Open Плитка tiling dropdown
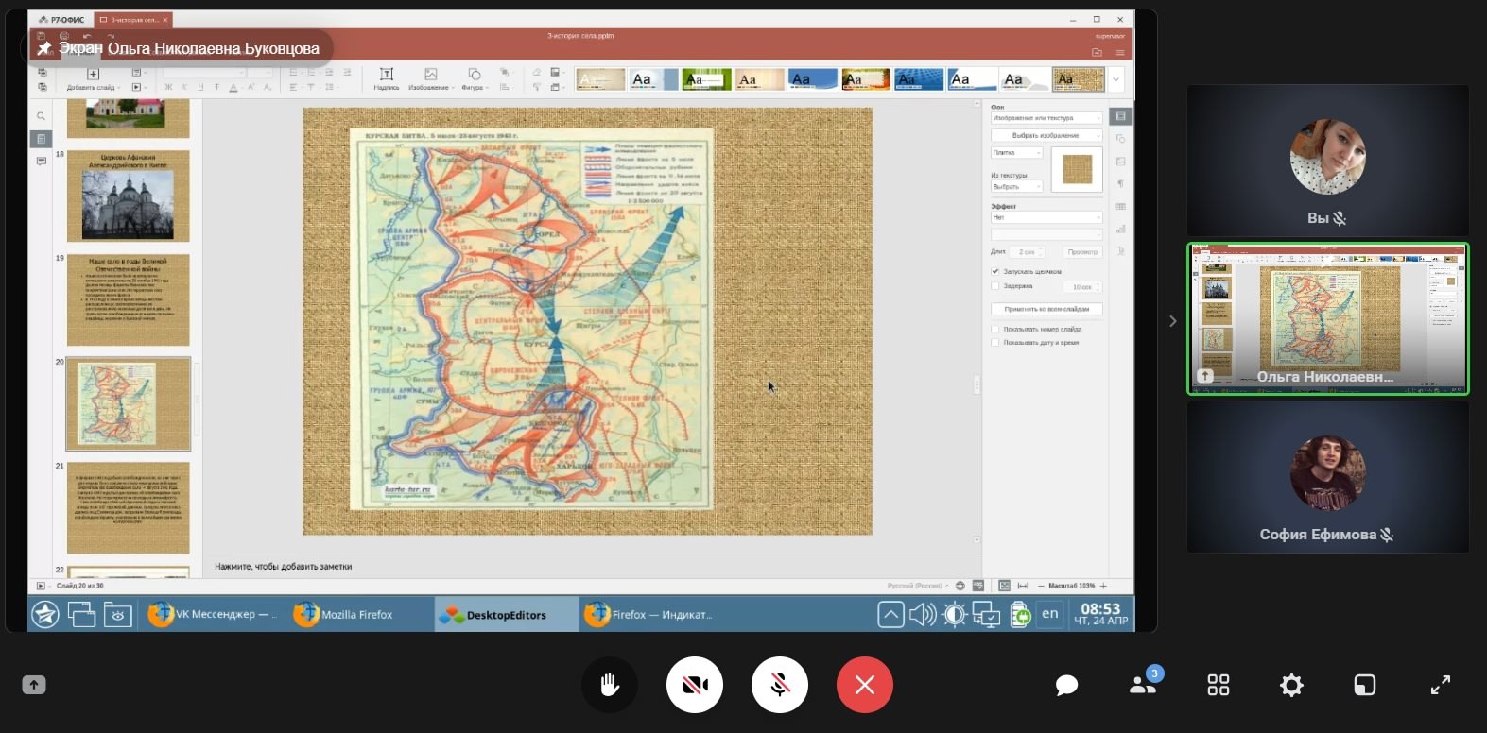The height and width of the screenshot is (733, 1487). 1016,152
